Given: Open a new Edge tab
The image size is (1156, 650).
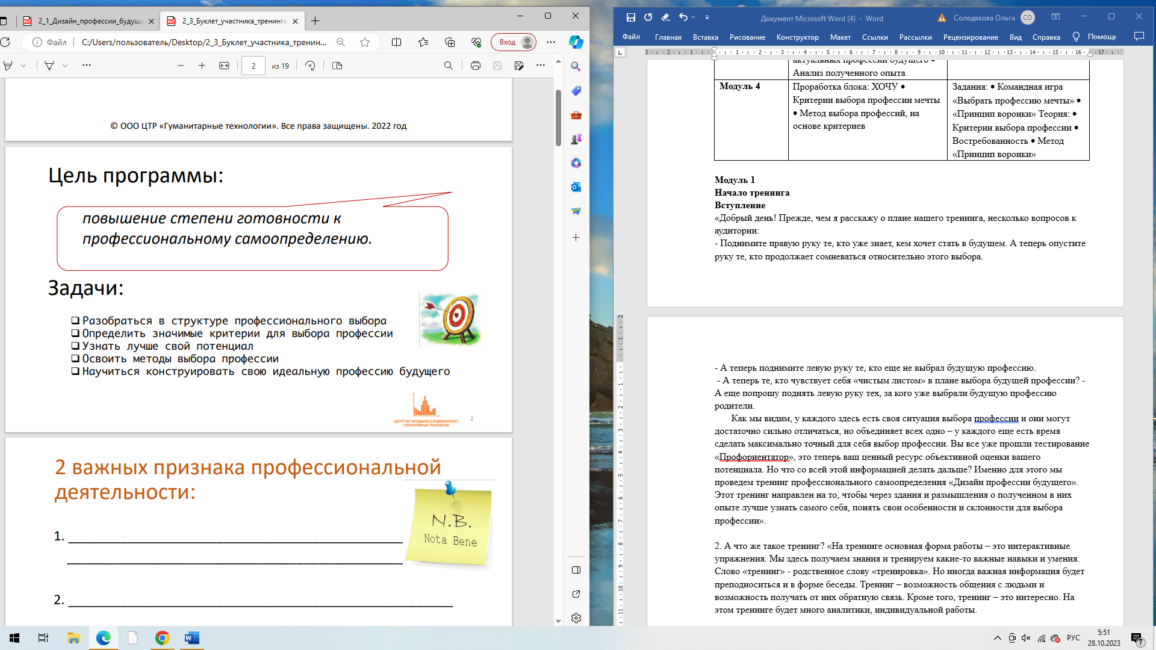Looking at the screenshot, I should 315,21.
